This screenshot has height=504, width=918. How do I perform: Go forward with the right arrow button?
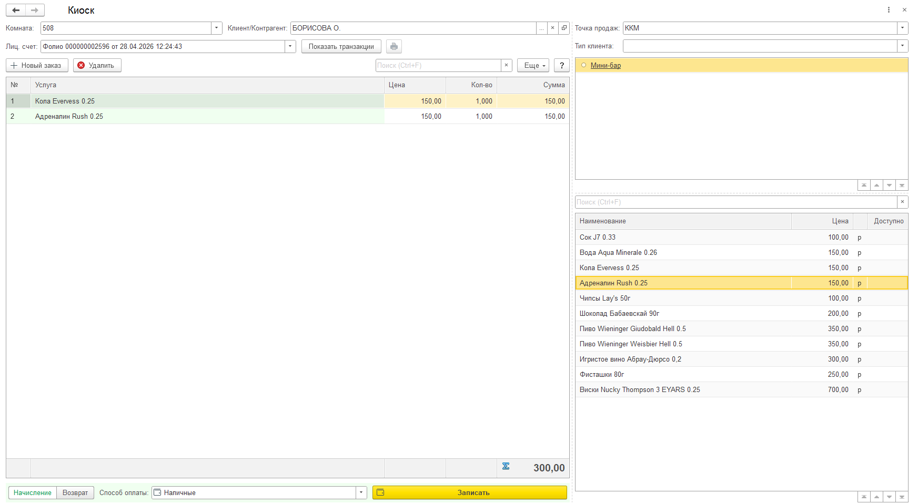[x=35, y=10]
